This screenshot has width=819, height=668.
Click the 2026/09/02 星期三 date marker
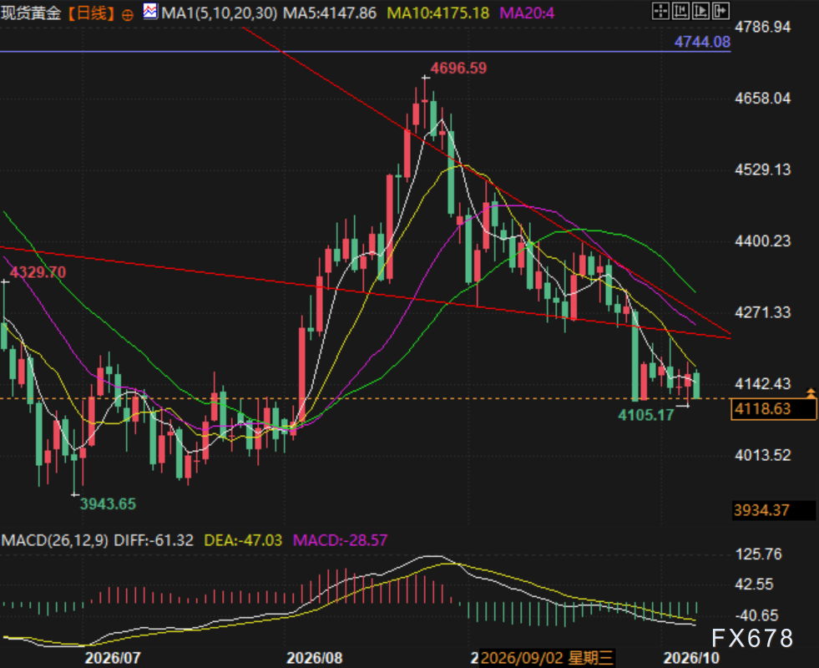[x=547, y=657]
